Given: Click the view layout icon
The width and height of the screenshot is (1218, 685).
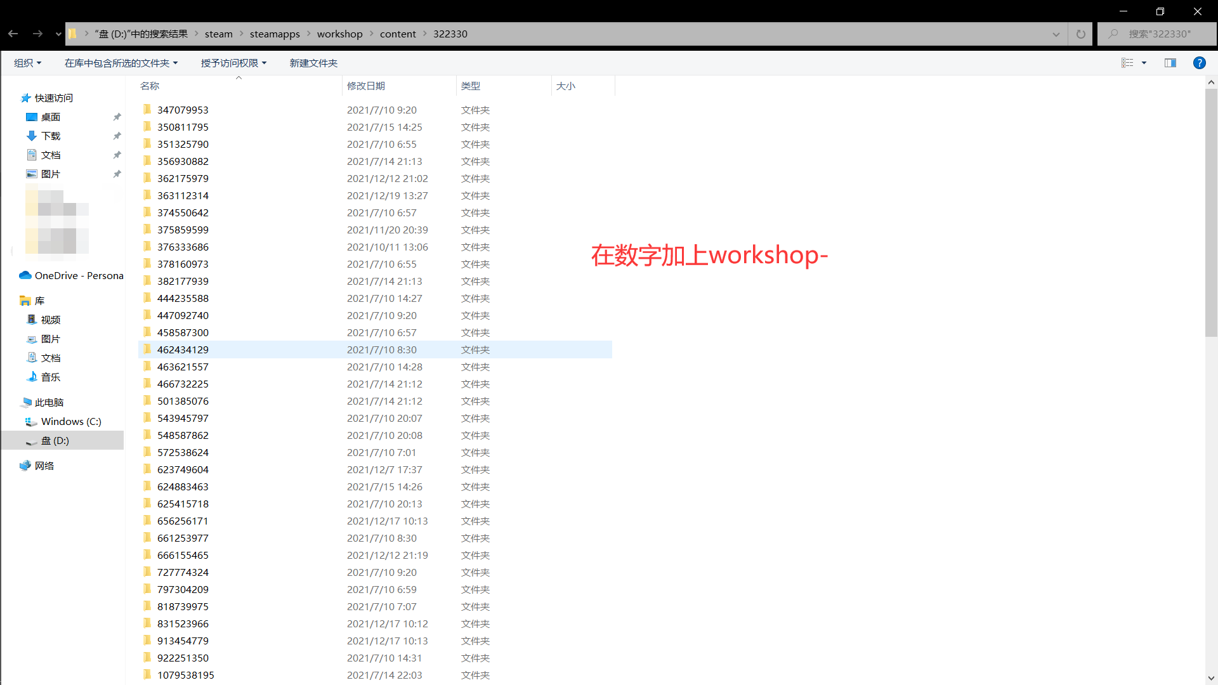Looking at the screenshot, I should coord(1127,63).
